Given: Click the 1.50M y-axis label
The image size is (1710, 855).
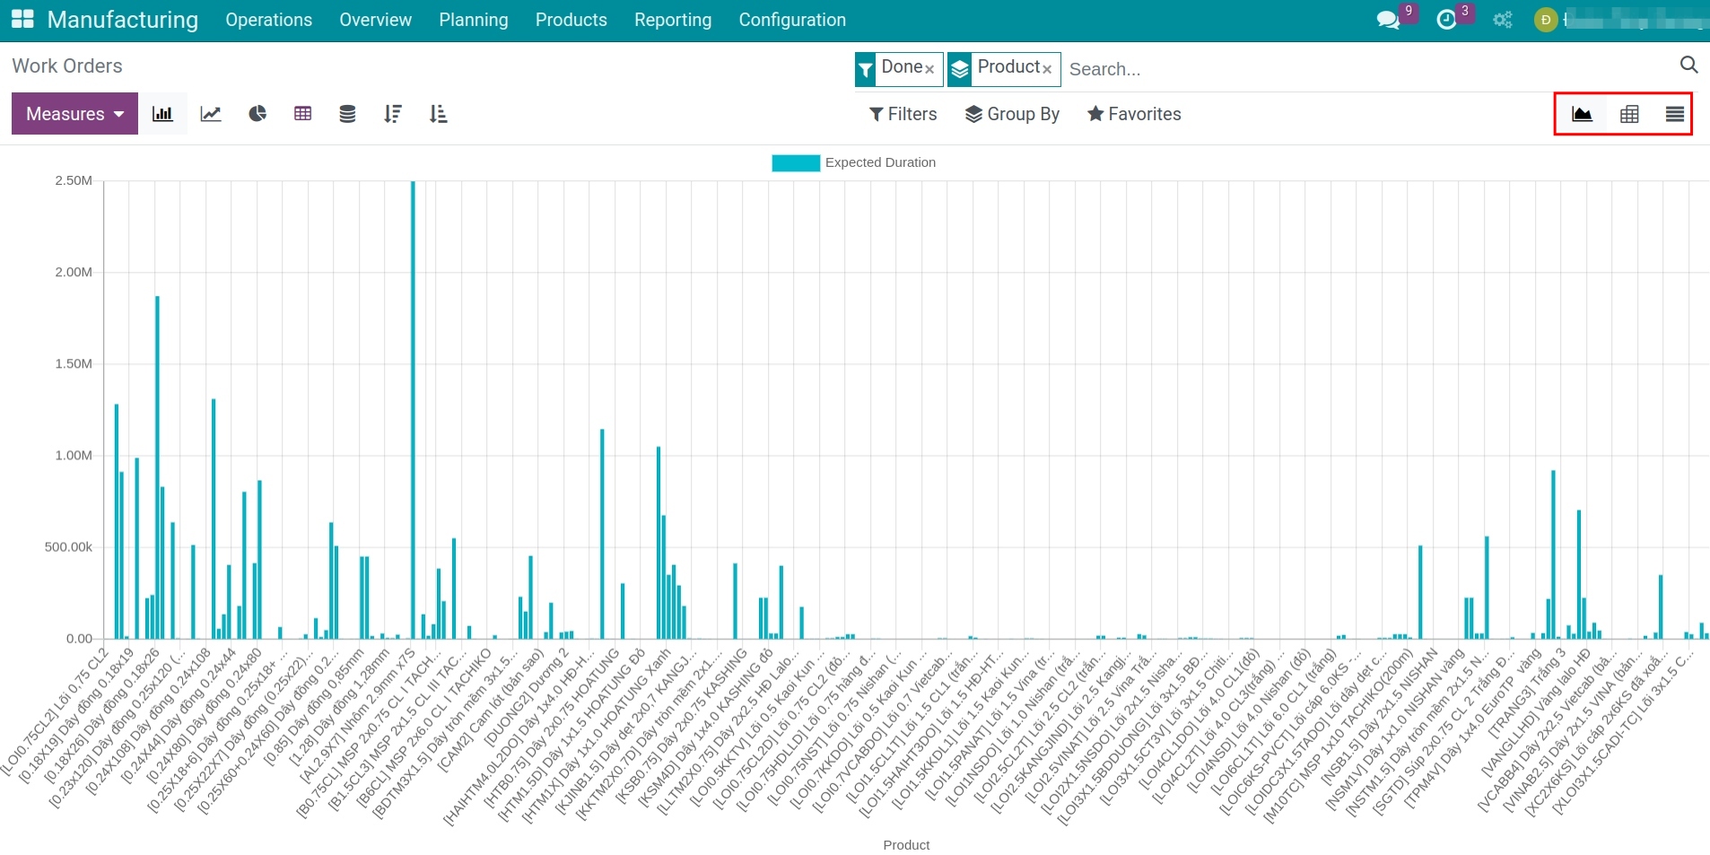Looking at the screenshot, I should 74,363.
